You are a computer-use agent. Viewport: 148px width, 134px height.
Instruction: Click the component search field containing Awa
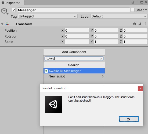(74, 59)
